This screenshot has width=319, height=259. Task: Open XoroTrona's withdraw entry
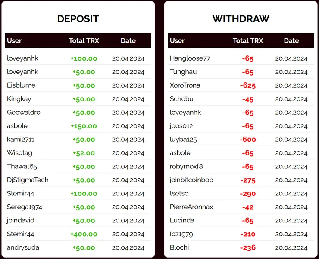tap(185, 85)
